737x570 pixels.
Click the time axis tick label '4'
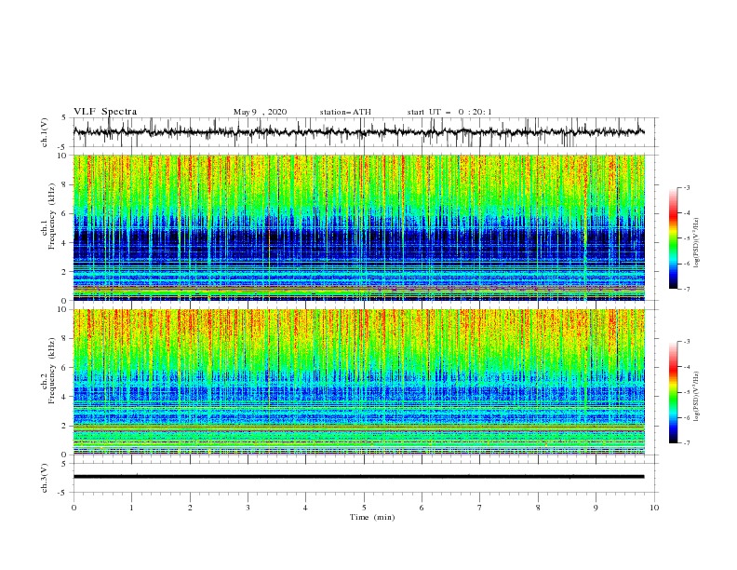tap(306, 508)
